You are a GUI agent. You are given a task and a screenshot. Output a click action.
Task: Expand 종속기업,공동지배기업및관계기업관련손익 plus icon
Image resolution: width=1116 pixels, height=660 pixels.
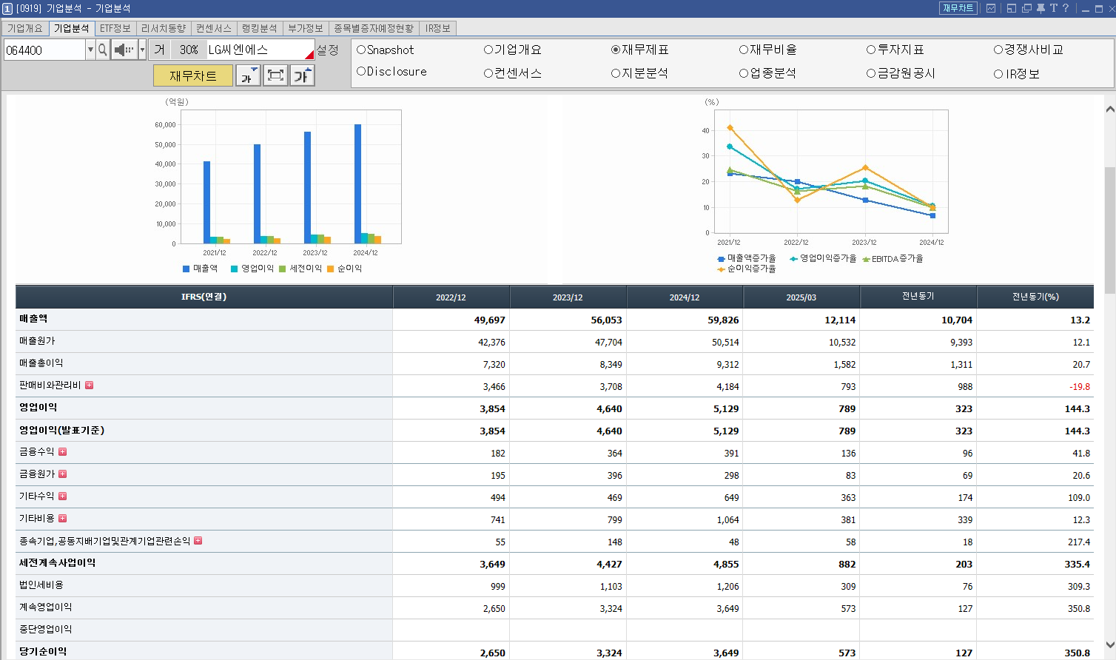point(198,541)
